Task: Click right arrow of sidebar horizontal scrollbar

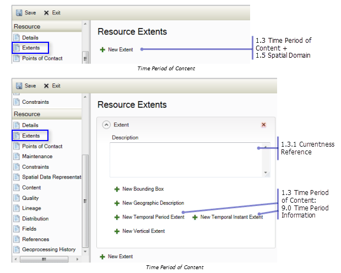Action: pos(77,259)
